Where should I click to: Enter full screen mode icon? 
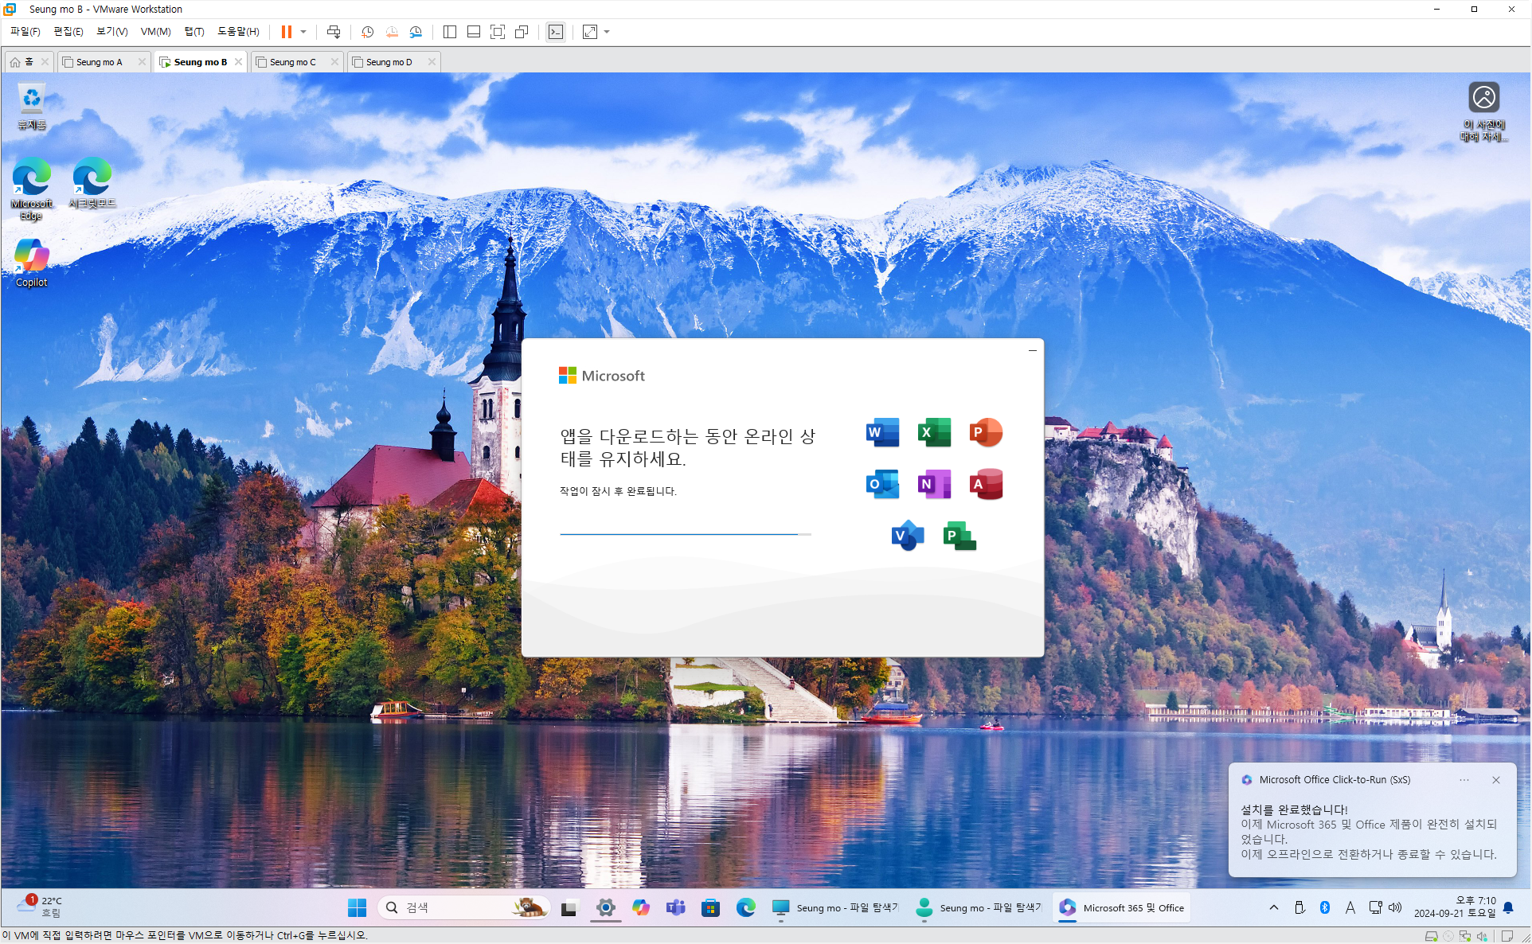pyautogui.click(x=498, y=32)
